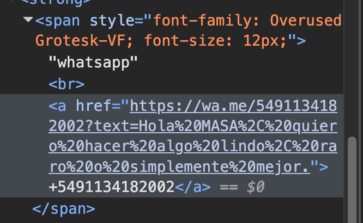Screen dimensions: 363x223
Task: Select the closing </span> tag
Action: pos(63,208)
